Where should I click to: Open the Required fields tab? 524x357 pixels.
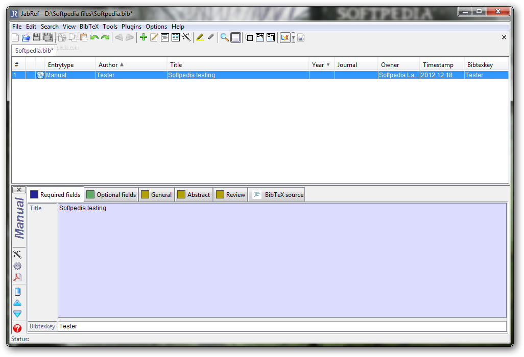coord(56,195)
